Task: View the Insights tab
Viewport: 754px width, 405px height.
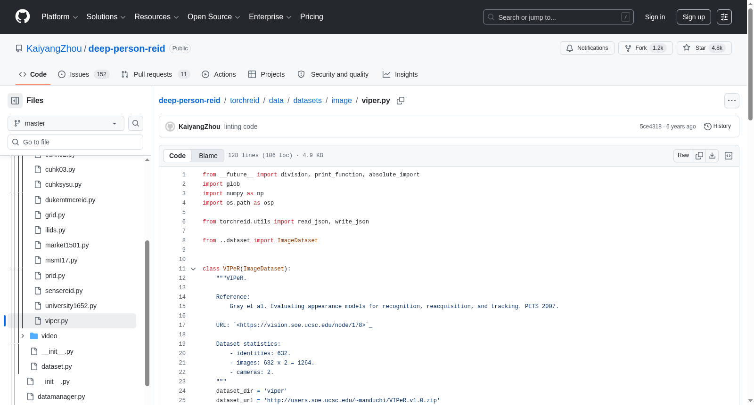Action: pyautogui.click(x=400, y=74)
